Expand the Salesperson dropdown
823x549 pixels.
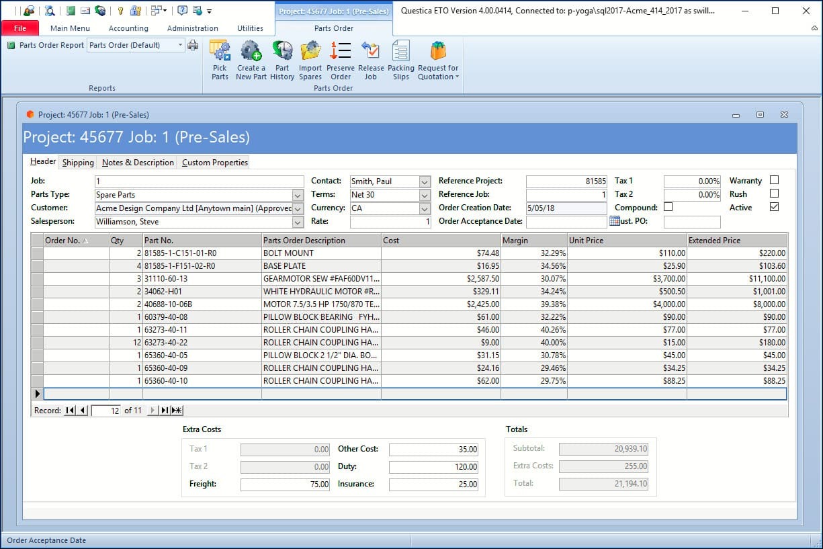coord(298,222)
